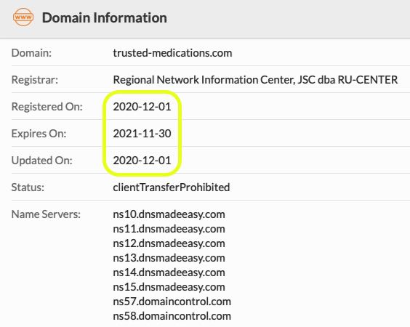The height and width of the screenshot is (327, 410).
Task: Click the RU-CENTER registrar name
Action: tap(255, 80)
